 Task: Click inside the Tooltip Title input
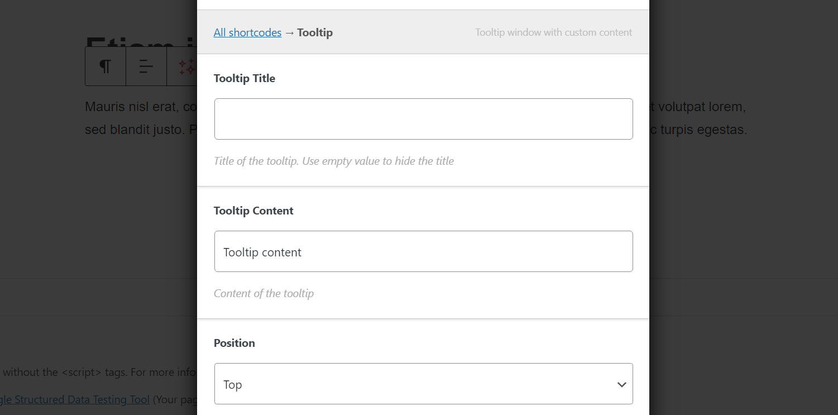click(x=423, y=118)
